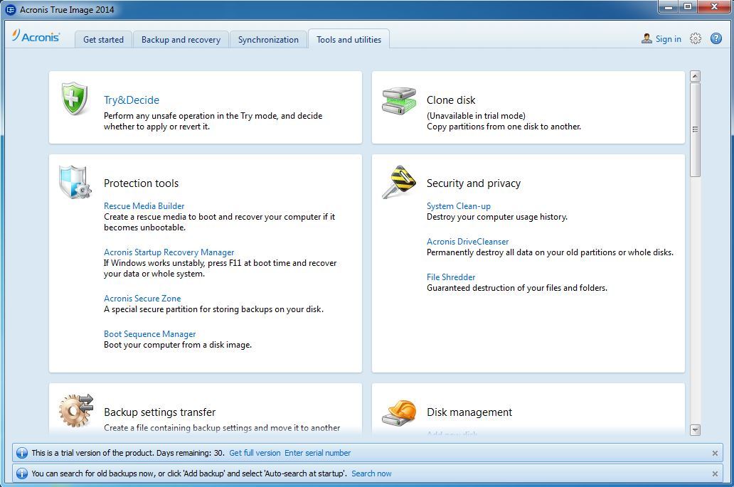
Task: Dismiss the old backups notification bar
Action: [x=714, y=472]
